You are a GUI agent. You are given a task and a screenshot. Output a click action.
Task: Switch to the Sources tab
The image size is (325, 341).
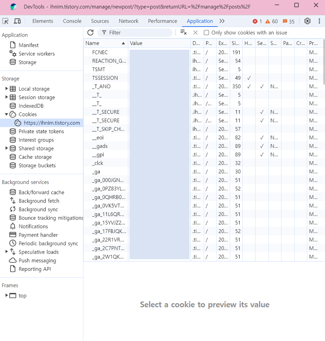[100, 21]
